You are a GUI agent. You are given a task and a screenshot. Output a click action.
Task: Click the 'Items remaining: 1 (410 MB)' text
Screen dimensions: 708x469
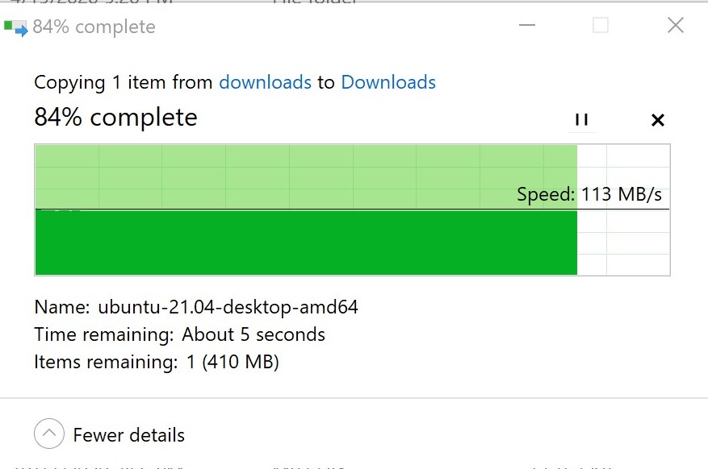tap(157, 362)
